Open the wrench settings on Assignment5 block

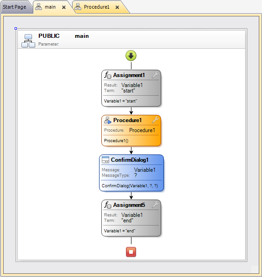155,205
